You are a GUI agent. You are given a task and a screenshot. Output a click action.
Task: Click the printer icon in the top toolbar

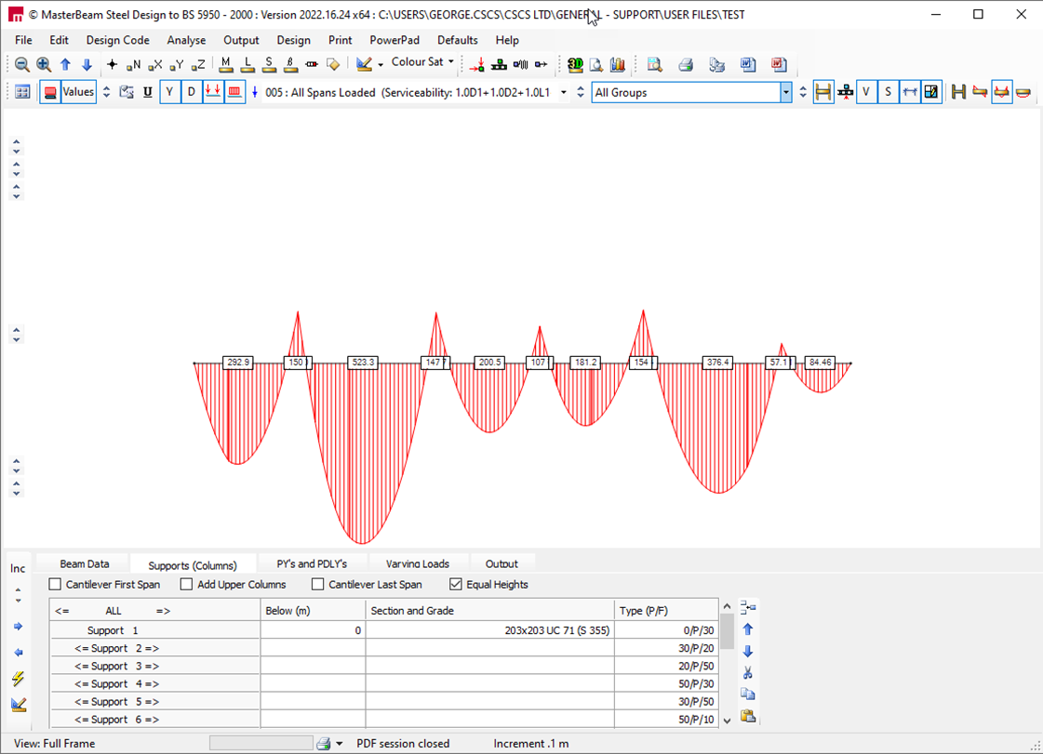point(686,64)
